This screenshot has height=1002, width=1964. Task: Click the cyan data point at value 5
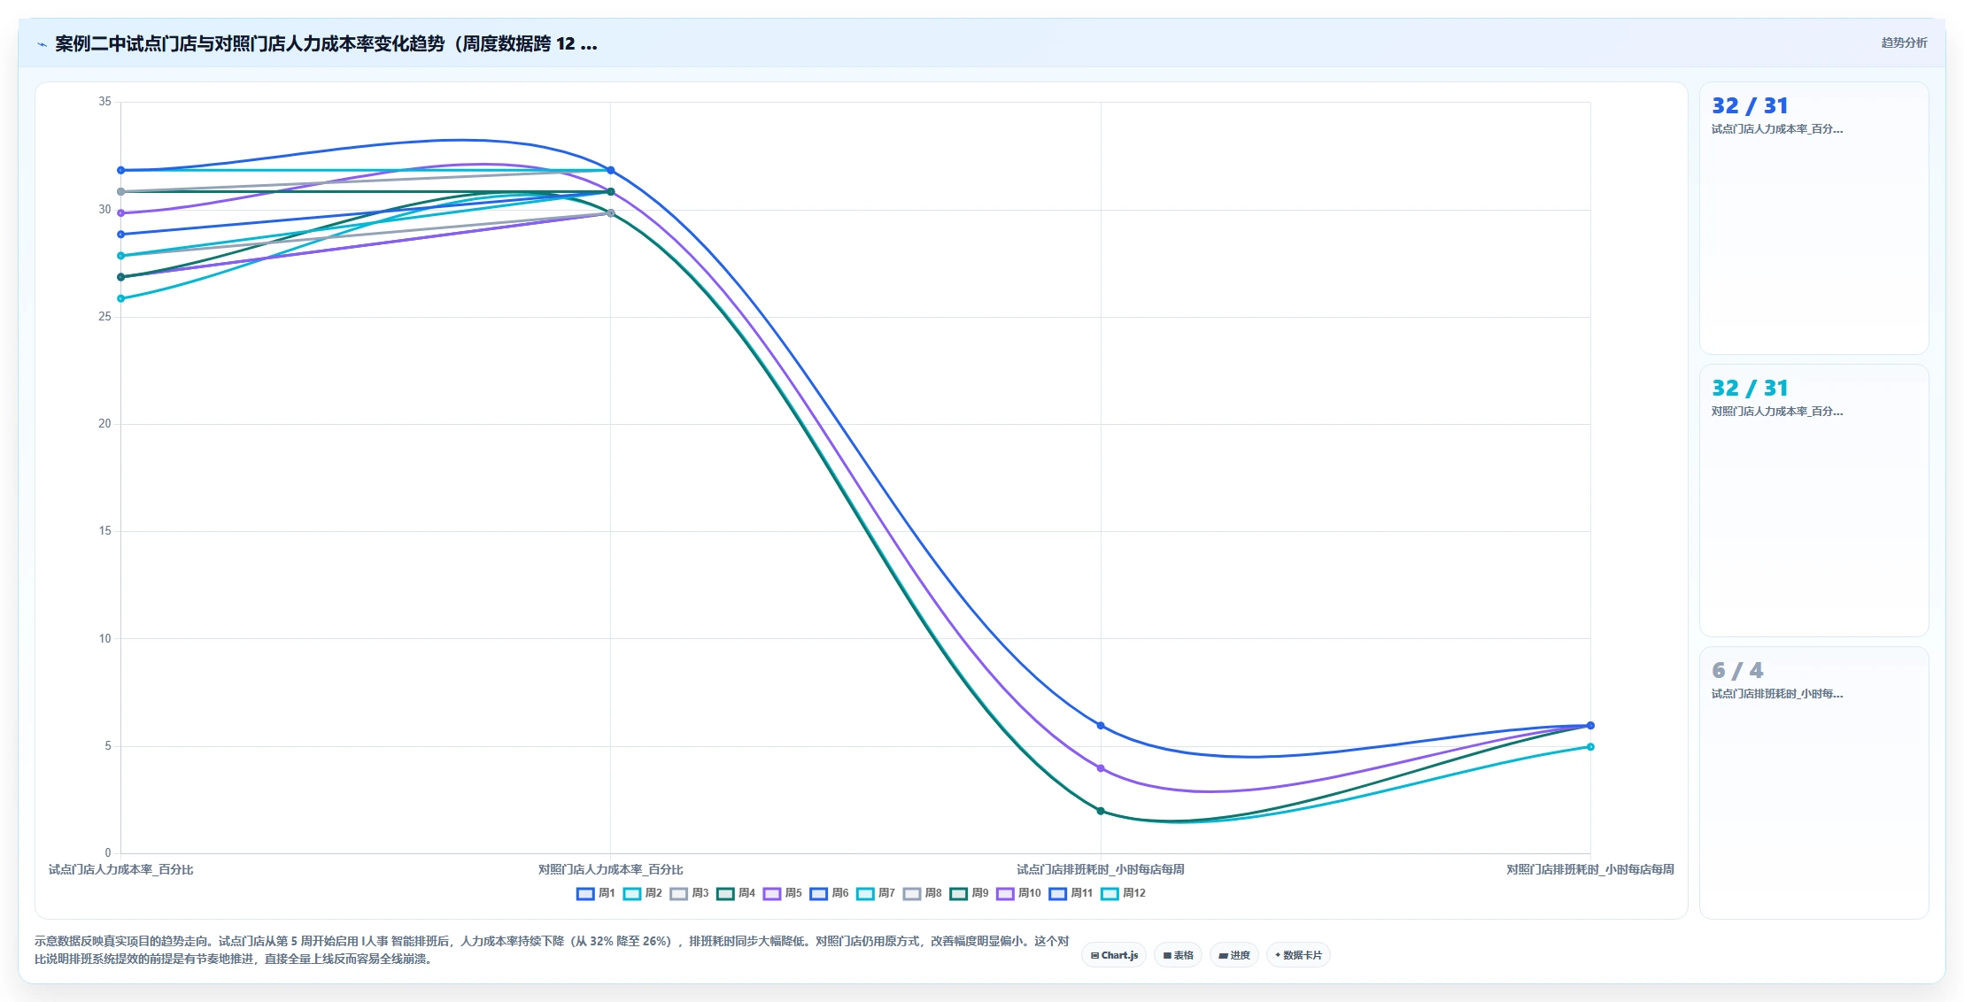point(1590,747)
